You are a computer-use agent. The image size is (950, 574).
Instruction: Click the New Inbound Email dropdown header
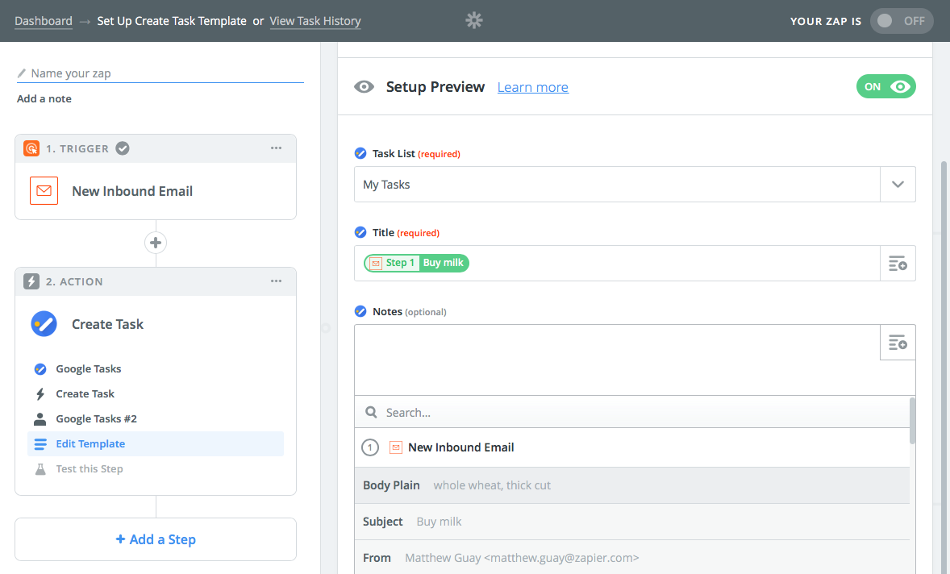pos(632,447)
